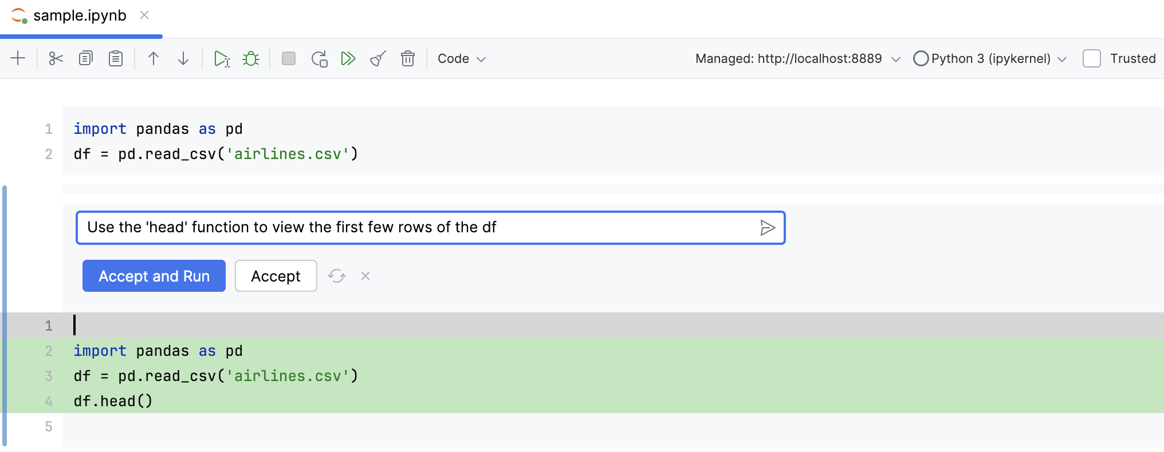
Task: Close the sample.ipynb tab
Action: coord(144,15)
